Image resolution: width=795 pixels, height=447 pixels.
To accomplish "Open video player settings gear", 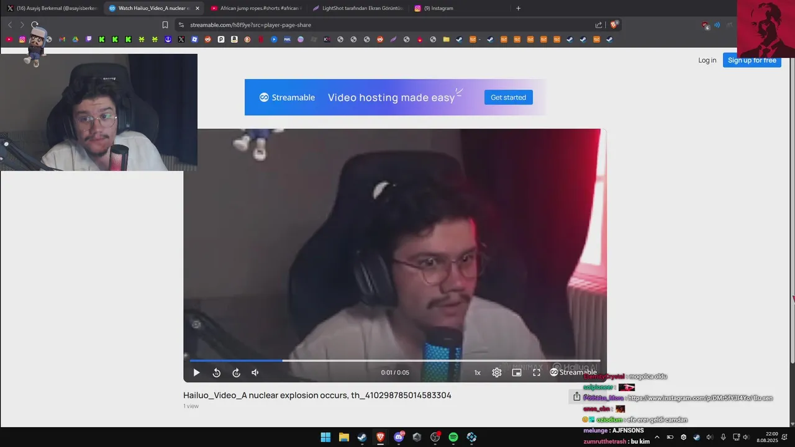I will 497,372.
